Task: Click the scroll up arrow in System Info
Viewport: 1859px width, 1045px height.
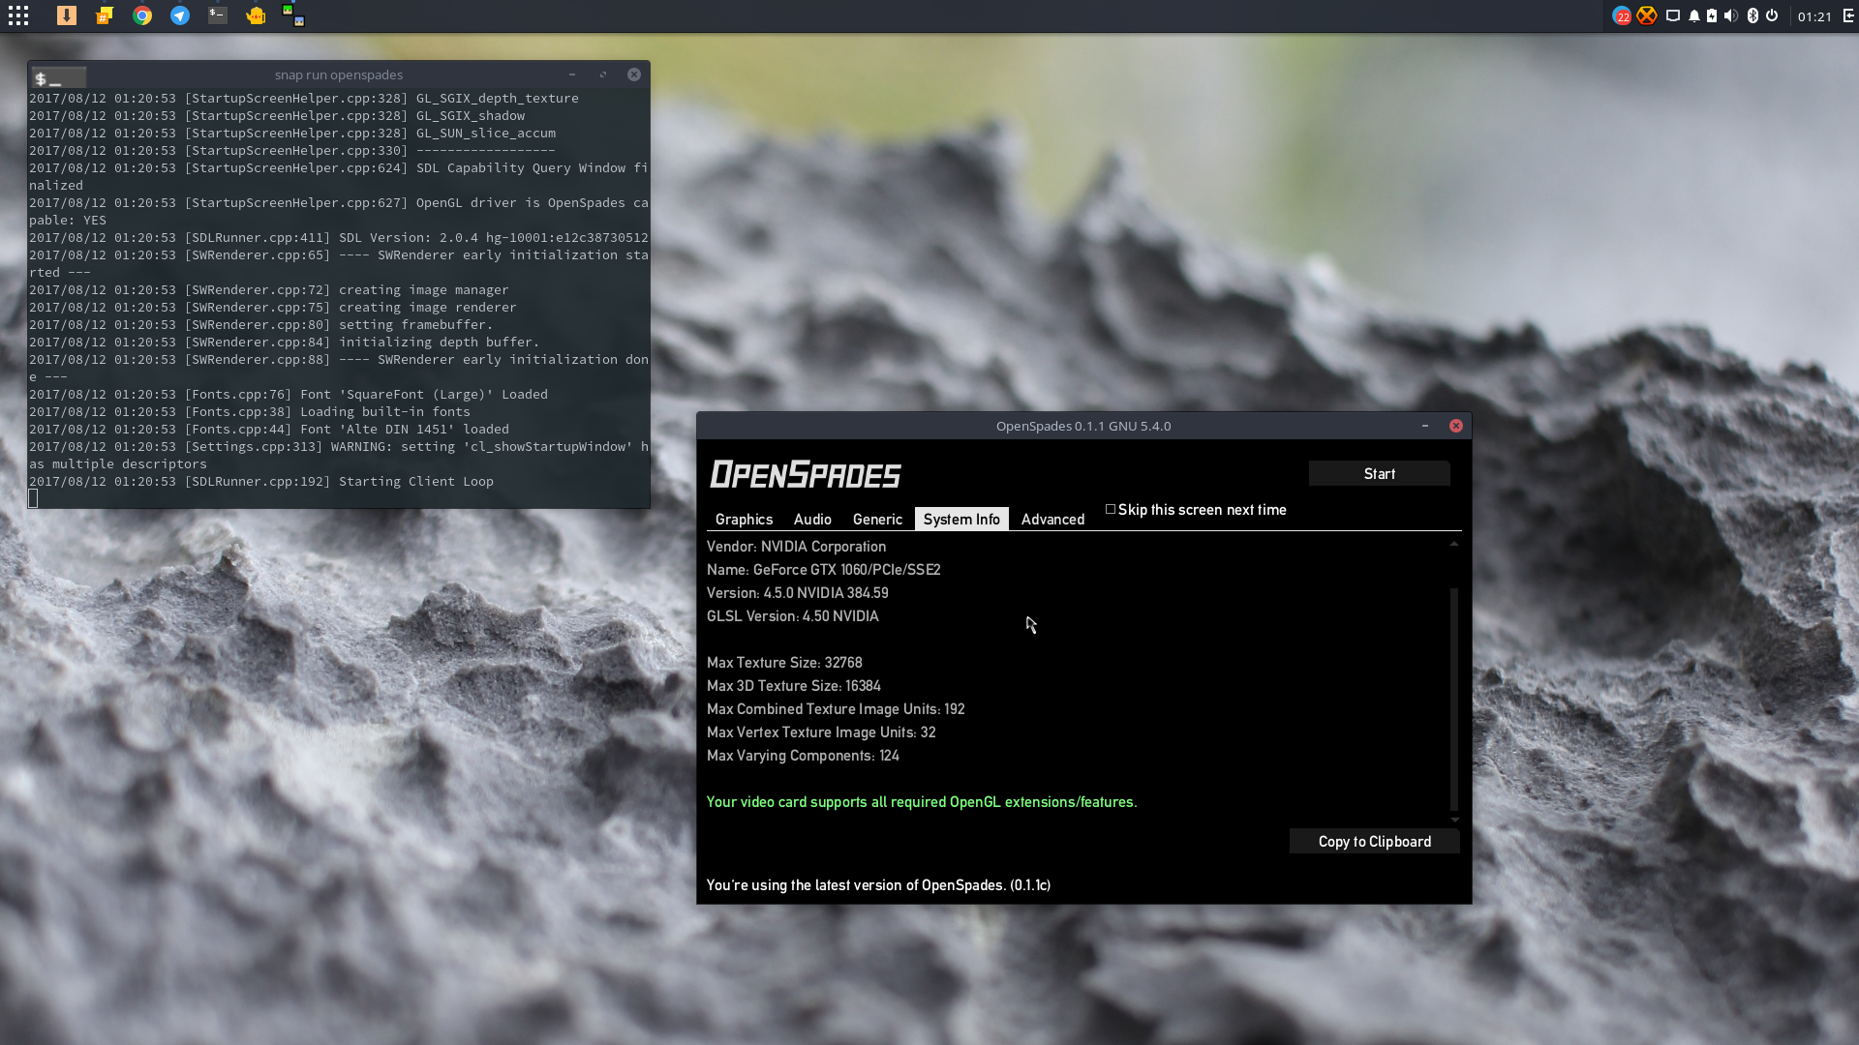Action: coord(1453,545)
